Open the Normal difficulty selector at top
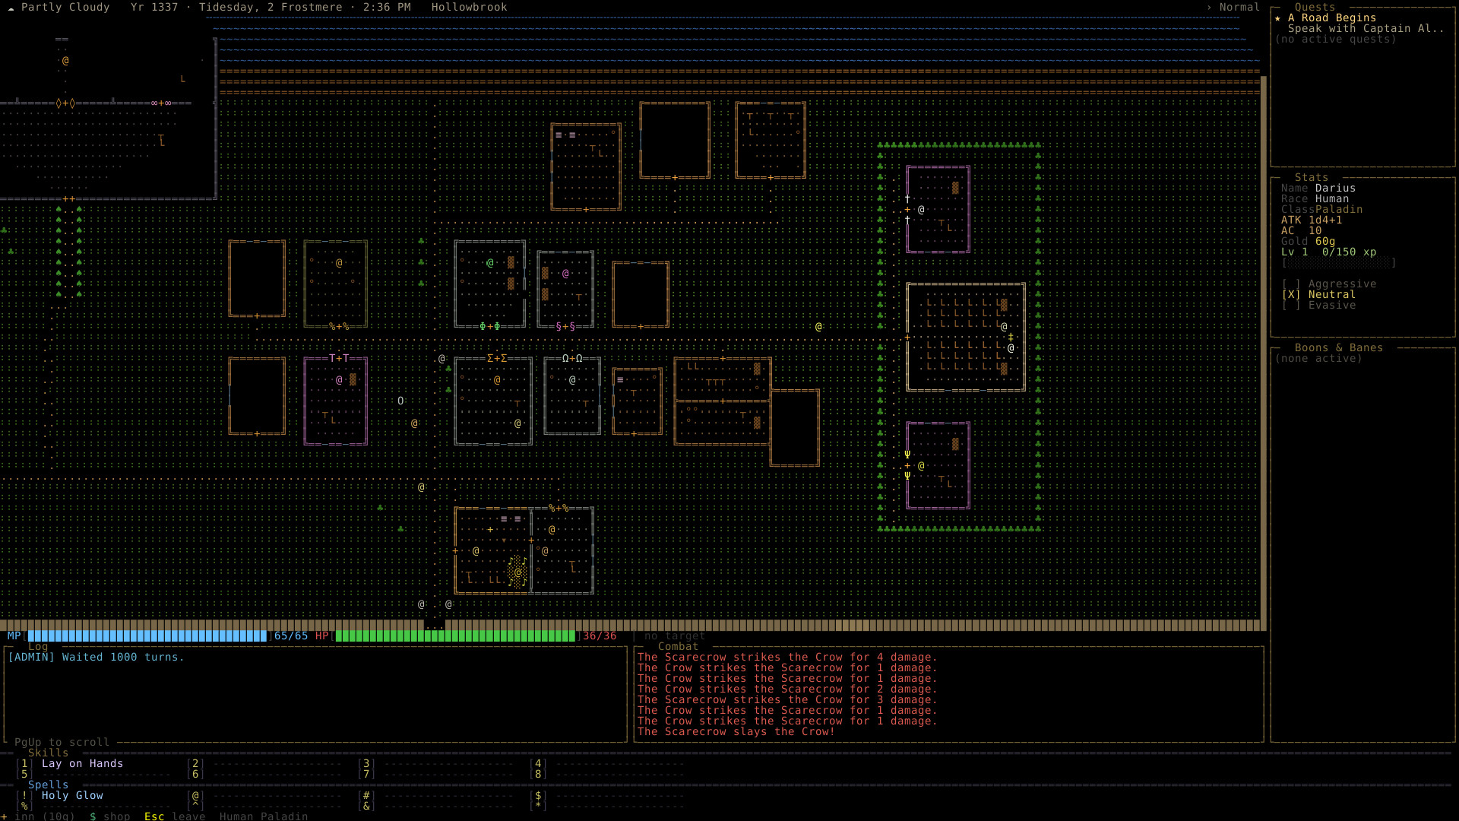The image size is (1459, 821). [1233, 8]
